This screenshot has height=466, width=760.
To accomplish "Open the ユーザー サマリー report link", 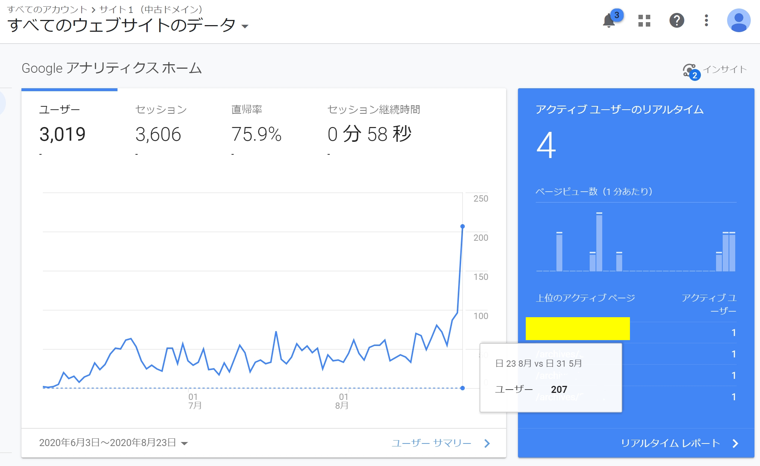I will pyautogui.click(x=431, y=443).
